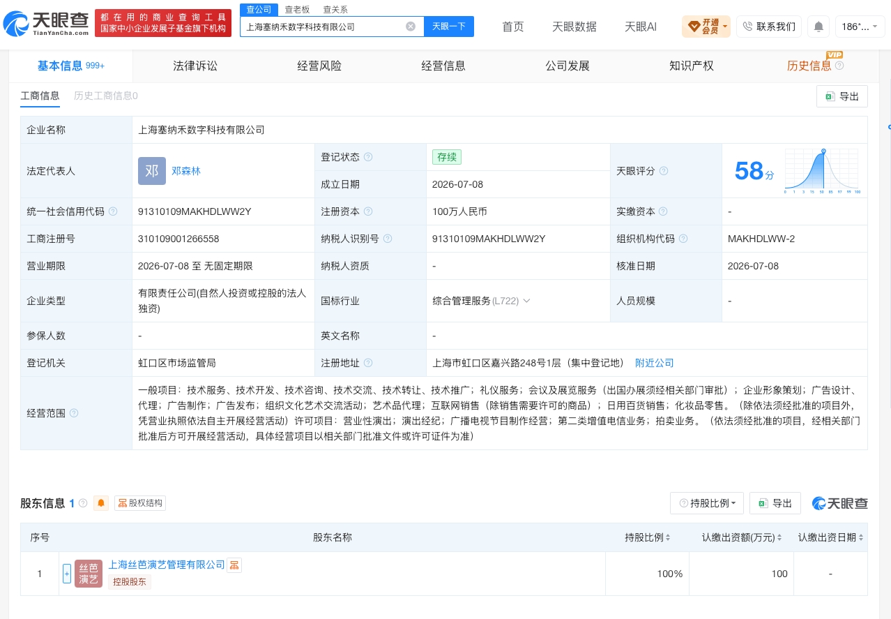The width and height of the screenshot is (891, 619).
Task: Go to 首页 in the top navigation
Action: (513, 27)
